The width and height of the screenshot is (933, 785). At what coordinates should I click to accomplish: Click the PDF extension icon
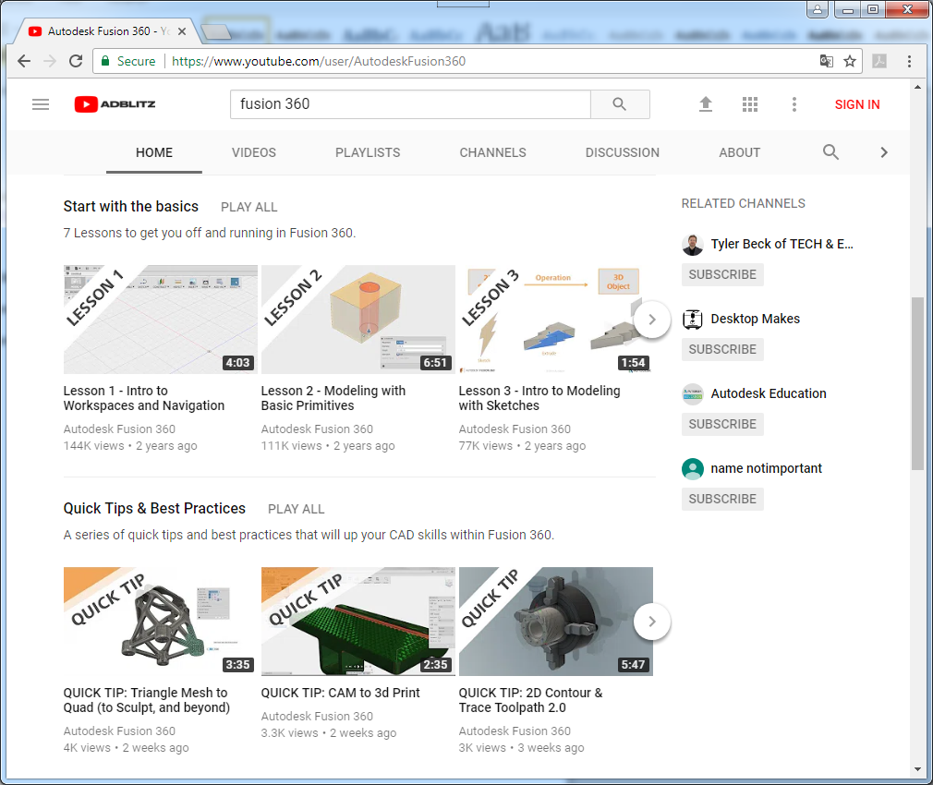click(879, 61)
